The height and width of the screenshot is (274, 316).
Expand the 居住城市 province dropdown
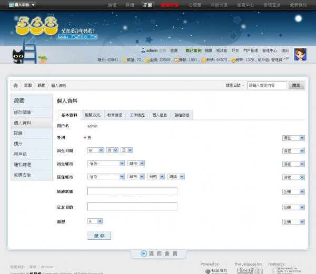pyautogui.click(x=106, y=177)
